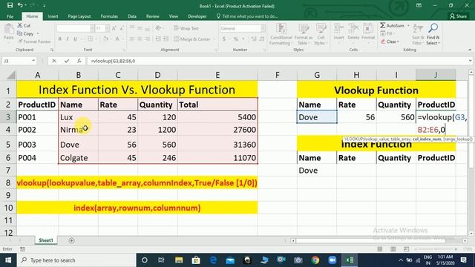Switch to the Formulas tab

(109, 16)
